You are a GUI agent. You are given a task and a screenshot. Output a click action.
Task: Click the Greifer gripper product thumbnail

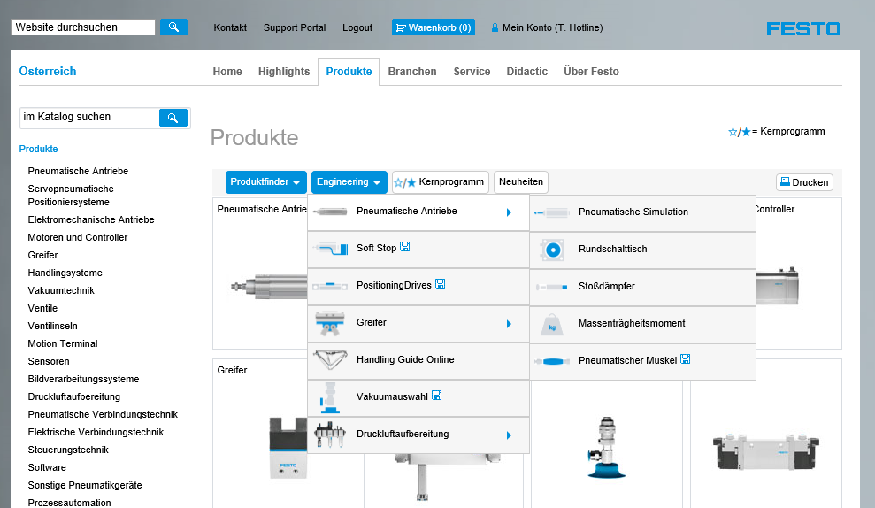(288, 447)
